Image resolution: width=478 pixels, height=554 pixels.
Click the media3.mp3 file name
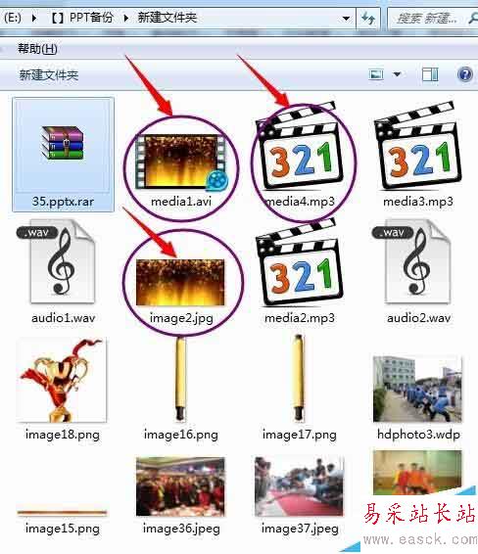tap(418, 202)
